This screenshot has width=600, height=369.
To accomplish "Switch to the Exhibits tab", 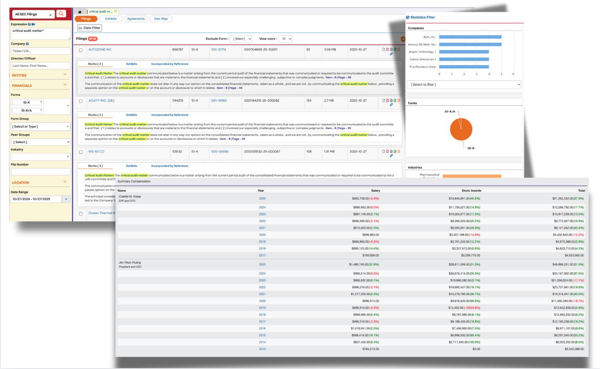I will 111,19.
